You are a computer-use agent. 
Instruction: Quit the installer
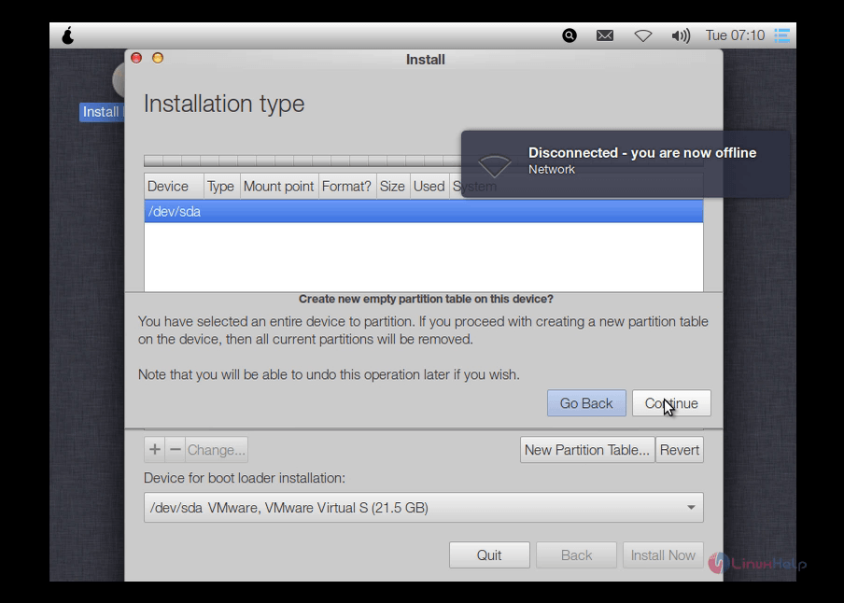[489, 554]
